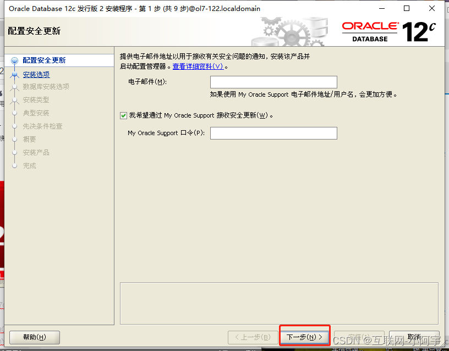Click the 典型安装 step label

pyautogui.click(x=36, y=113)
